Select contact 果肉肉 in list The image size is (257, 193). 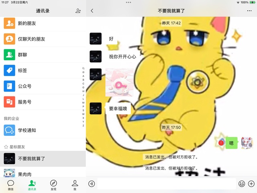click(43, 172)
